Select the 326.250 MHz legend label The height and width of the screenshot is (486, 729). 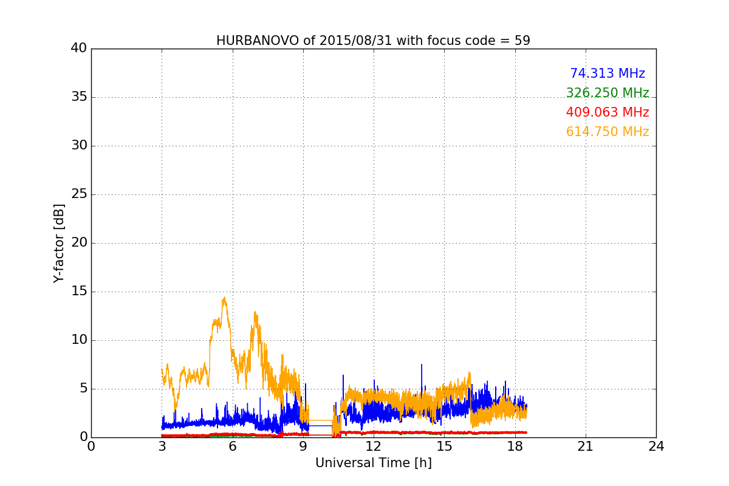click(x=607, y=93)
